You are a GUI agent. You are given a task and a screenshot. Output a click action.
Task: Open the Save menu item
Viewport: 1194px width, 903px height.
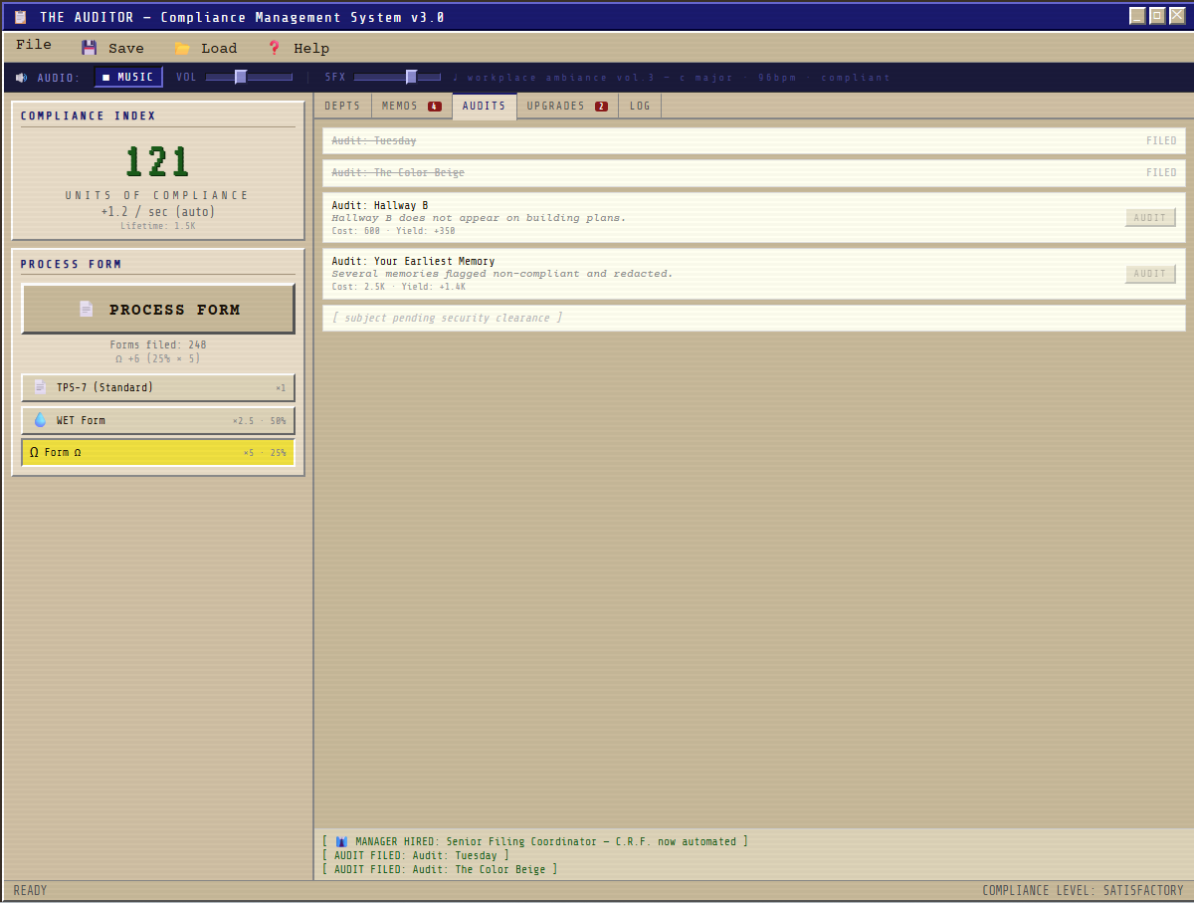tap(112, 48)
